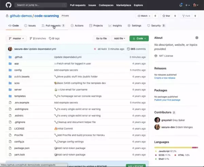The height and width of the screenshot is (167, 204).
Task: Expand the plus create-new menu
Action: coord(187,5)
